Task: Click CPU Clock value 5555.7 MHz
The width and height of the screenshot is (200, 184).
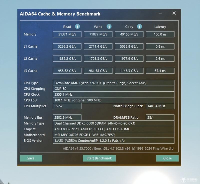Action: [113, 94]
